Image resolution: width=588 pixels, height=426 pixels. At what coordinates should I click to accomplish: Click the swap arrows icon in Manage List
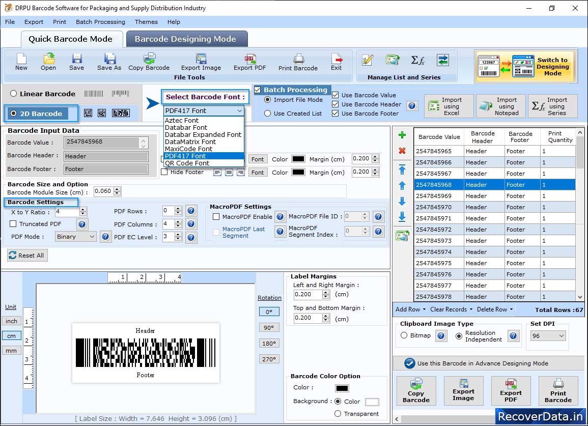[x=443, y=60]
